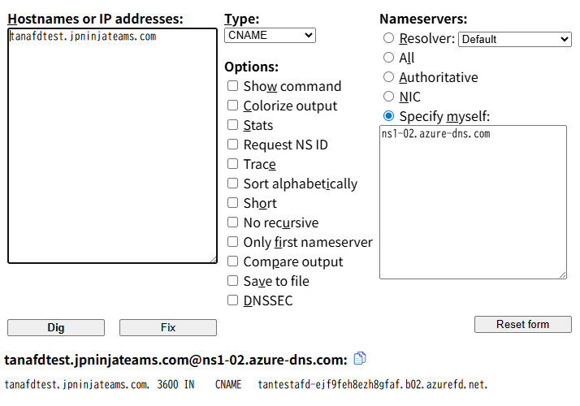Check Sort alphabetically

point(232,184)
